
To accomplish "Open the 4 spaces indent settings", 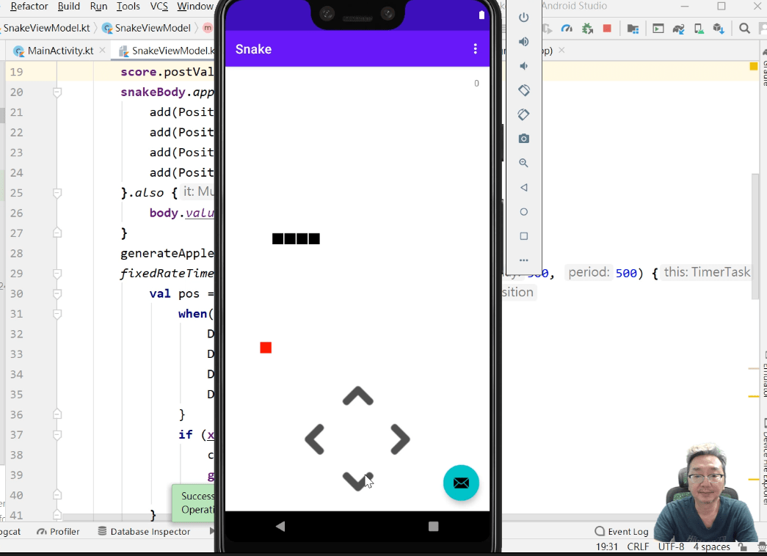I will pos(712,546).
